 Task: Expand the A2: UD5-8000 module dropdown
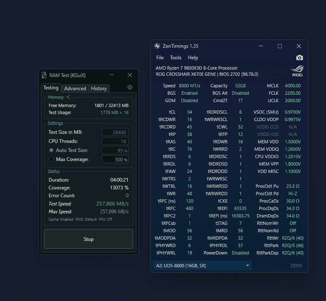pyautogui.click(x=202, y=266)
